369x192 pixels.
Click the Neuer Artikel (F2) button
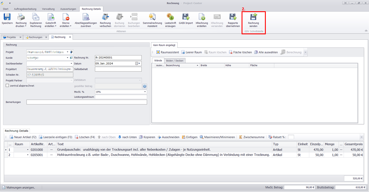23,137
